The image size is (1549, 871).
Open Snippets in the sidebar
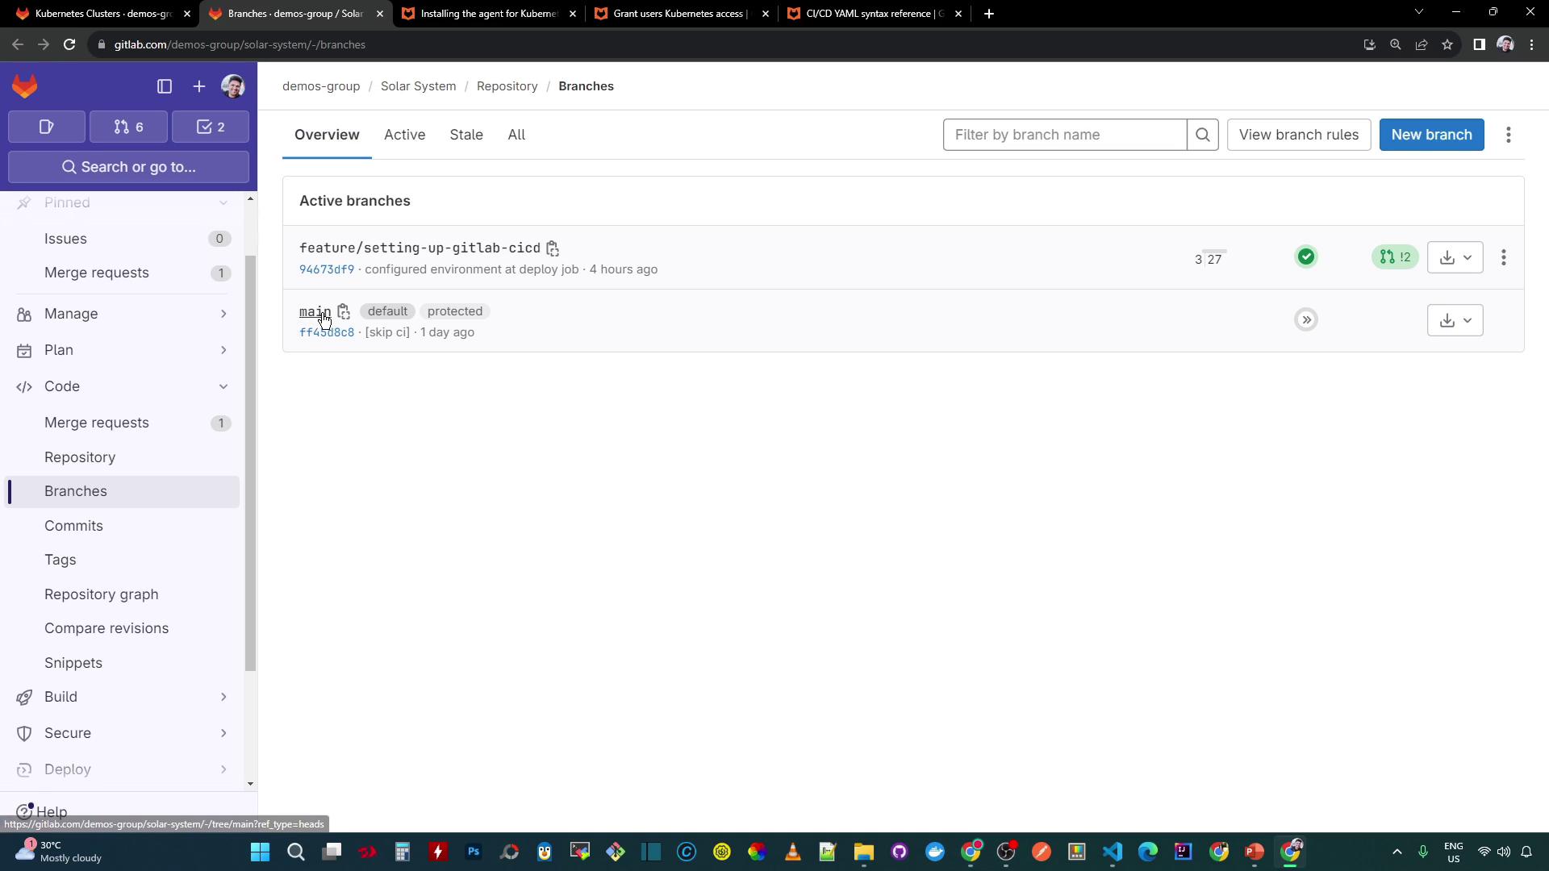(x=123, y=663)
